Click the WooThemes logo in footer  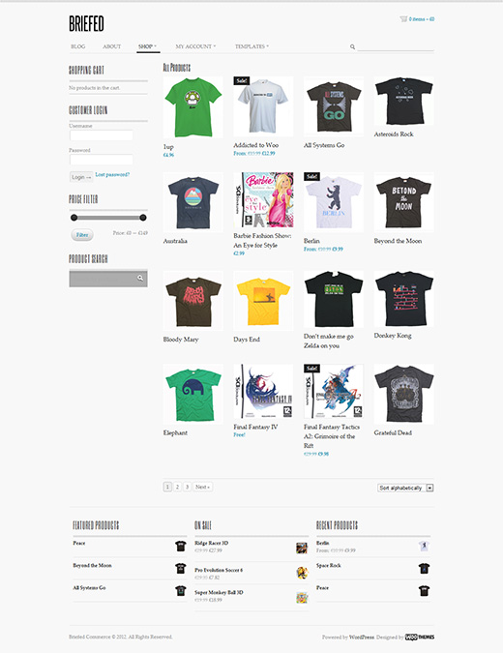[x=420, y=637]
